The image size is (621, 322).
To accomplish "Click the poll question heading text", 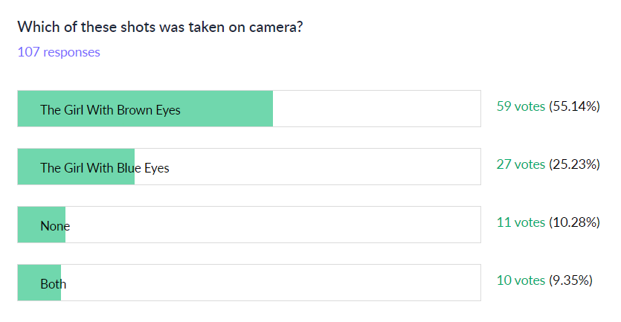I will (159, 28).
